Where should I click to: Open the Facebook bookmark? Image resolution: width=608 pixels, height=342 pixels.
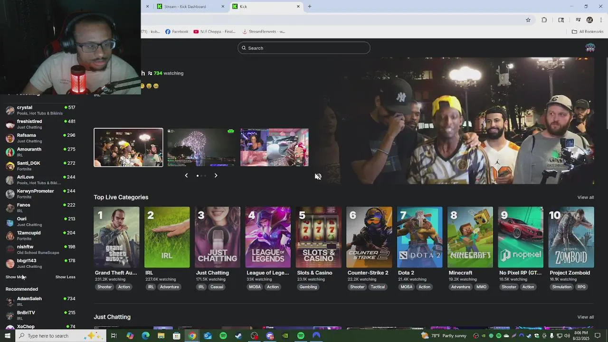(177, 32)
